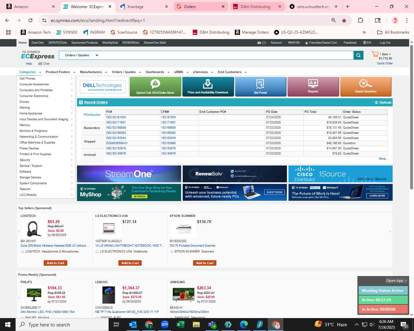Click the LG Gram notebook thumbnail
Screen dimensions: 414x331
click(x=109, y=228)
